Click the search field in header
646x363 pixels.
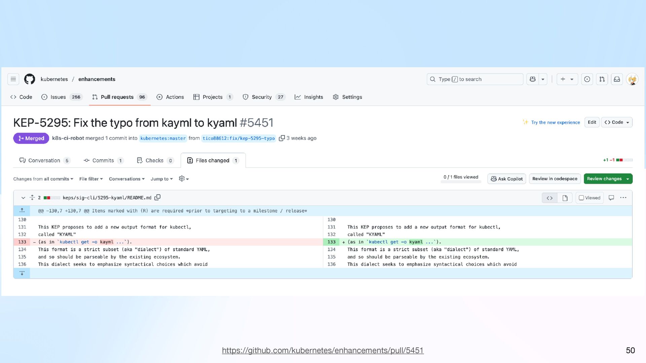click(475, 79)
